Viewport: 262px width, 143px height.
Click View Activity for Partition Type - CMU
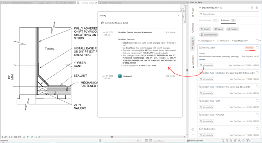click(206, 107)
